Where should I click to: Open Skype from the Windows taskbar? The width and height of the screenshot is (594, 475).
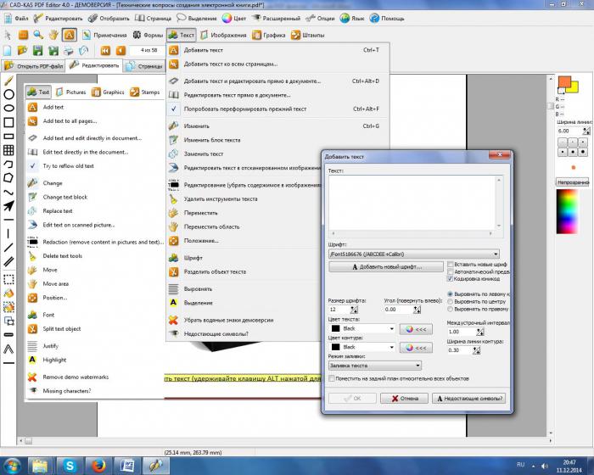point(69,466)
